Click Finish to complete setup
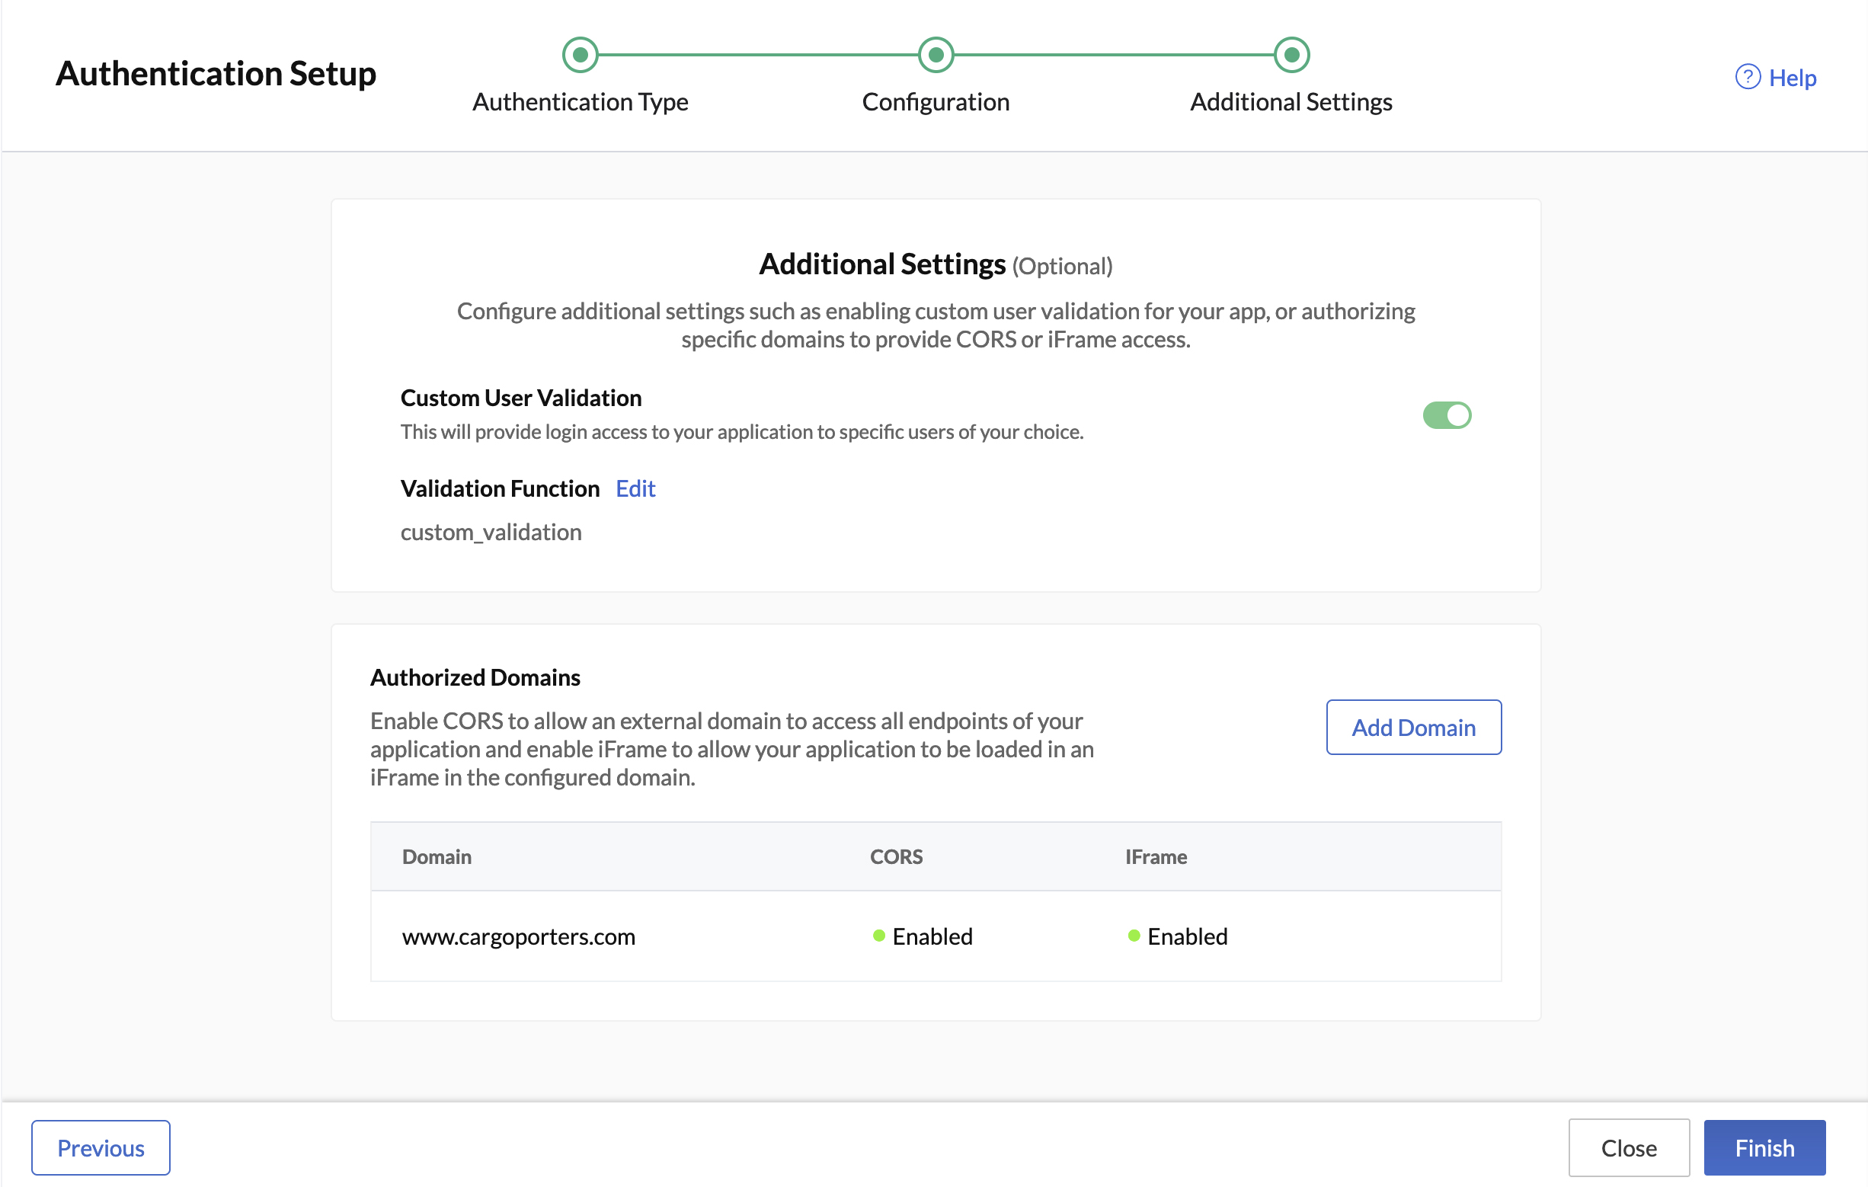 1764,1147
